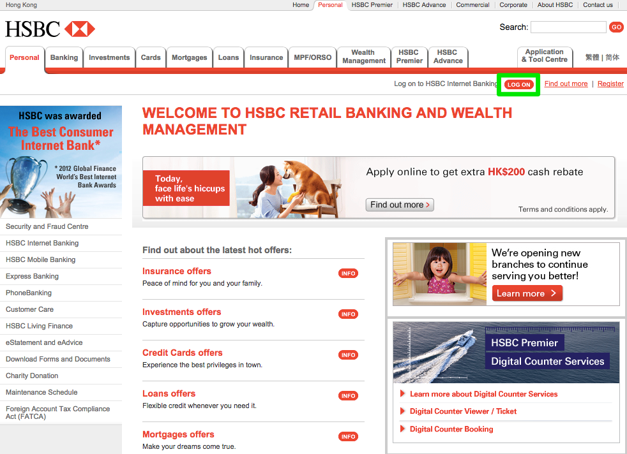Open Digital Counter Viewer / Ticket link

pyautogui.click(x=463, y=411)
